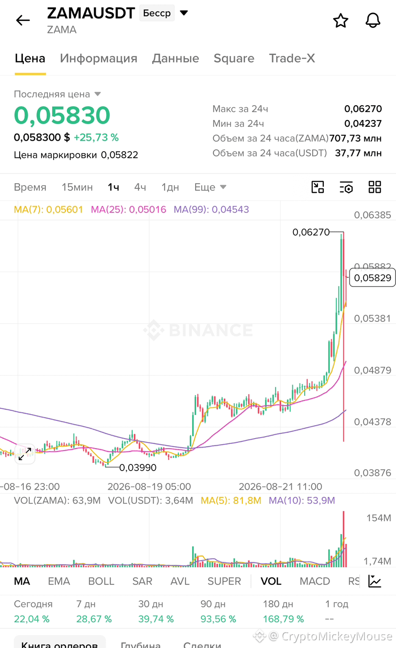The width and height of the screenshot is (396, 648).
Task: Click the Макс за 24ч value 0,06270
Action: pos(363,109)
